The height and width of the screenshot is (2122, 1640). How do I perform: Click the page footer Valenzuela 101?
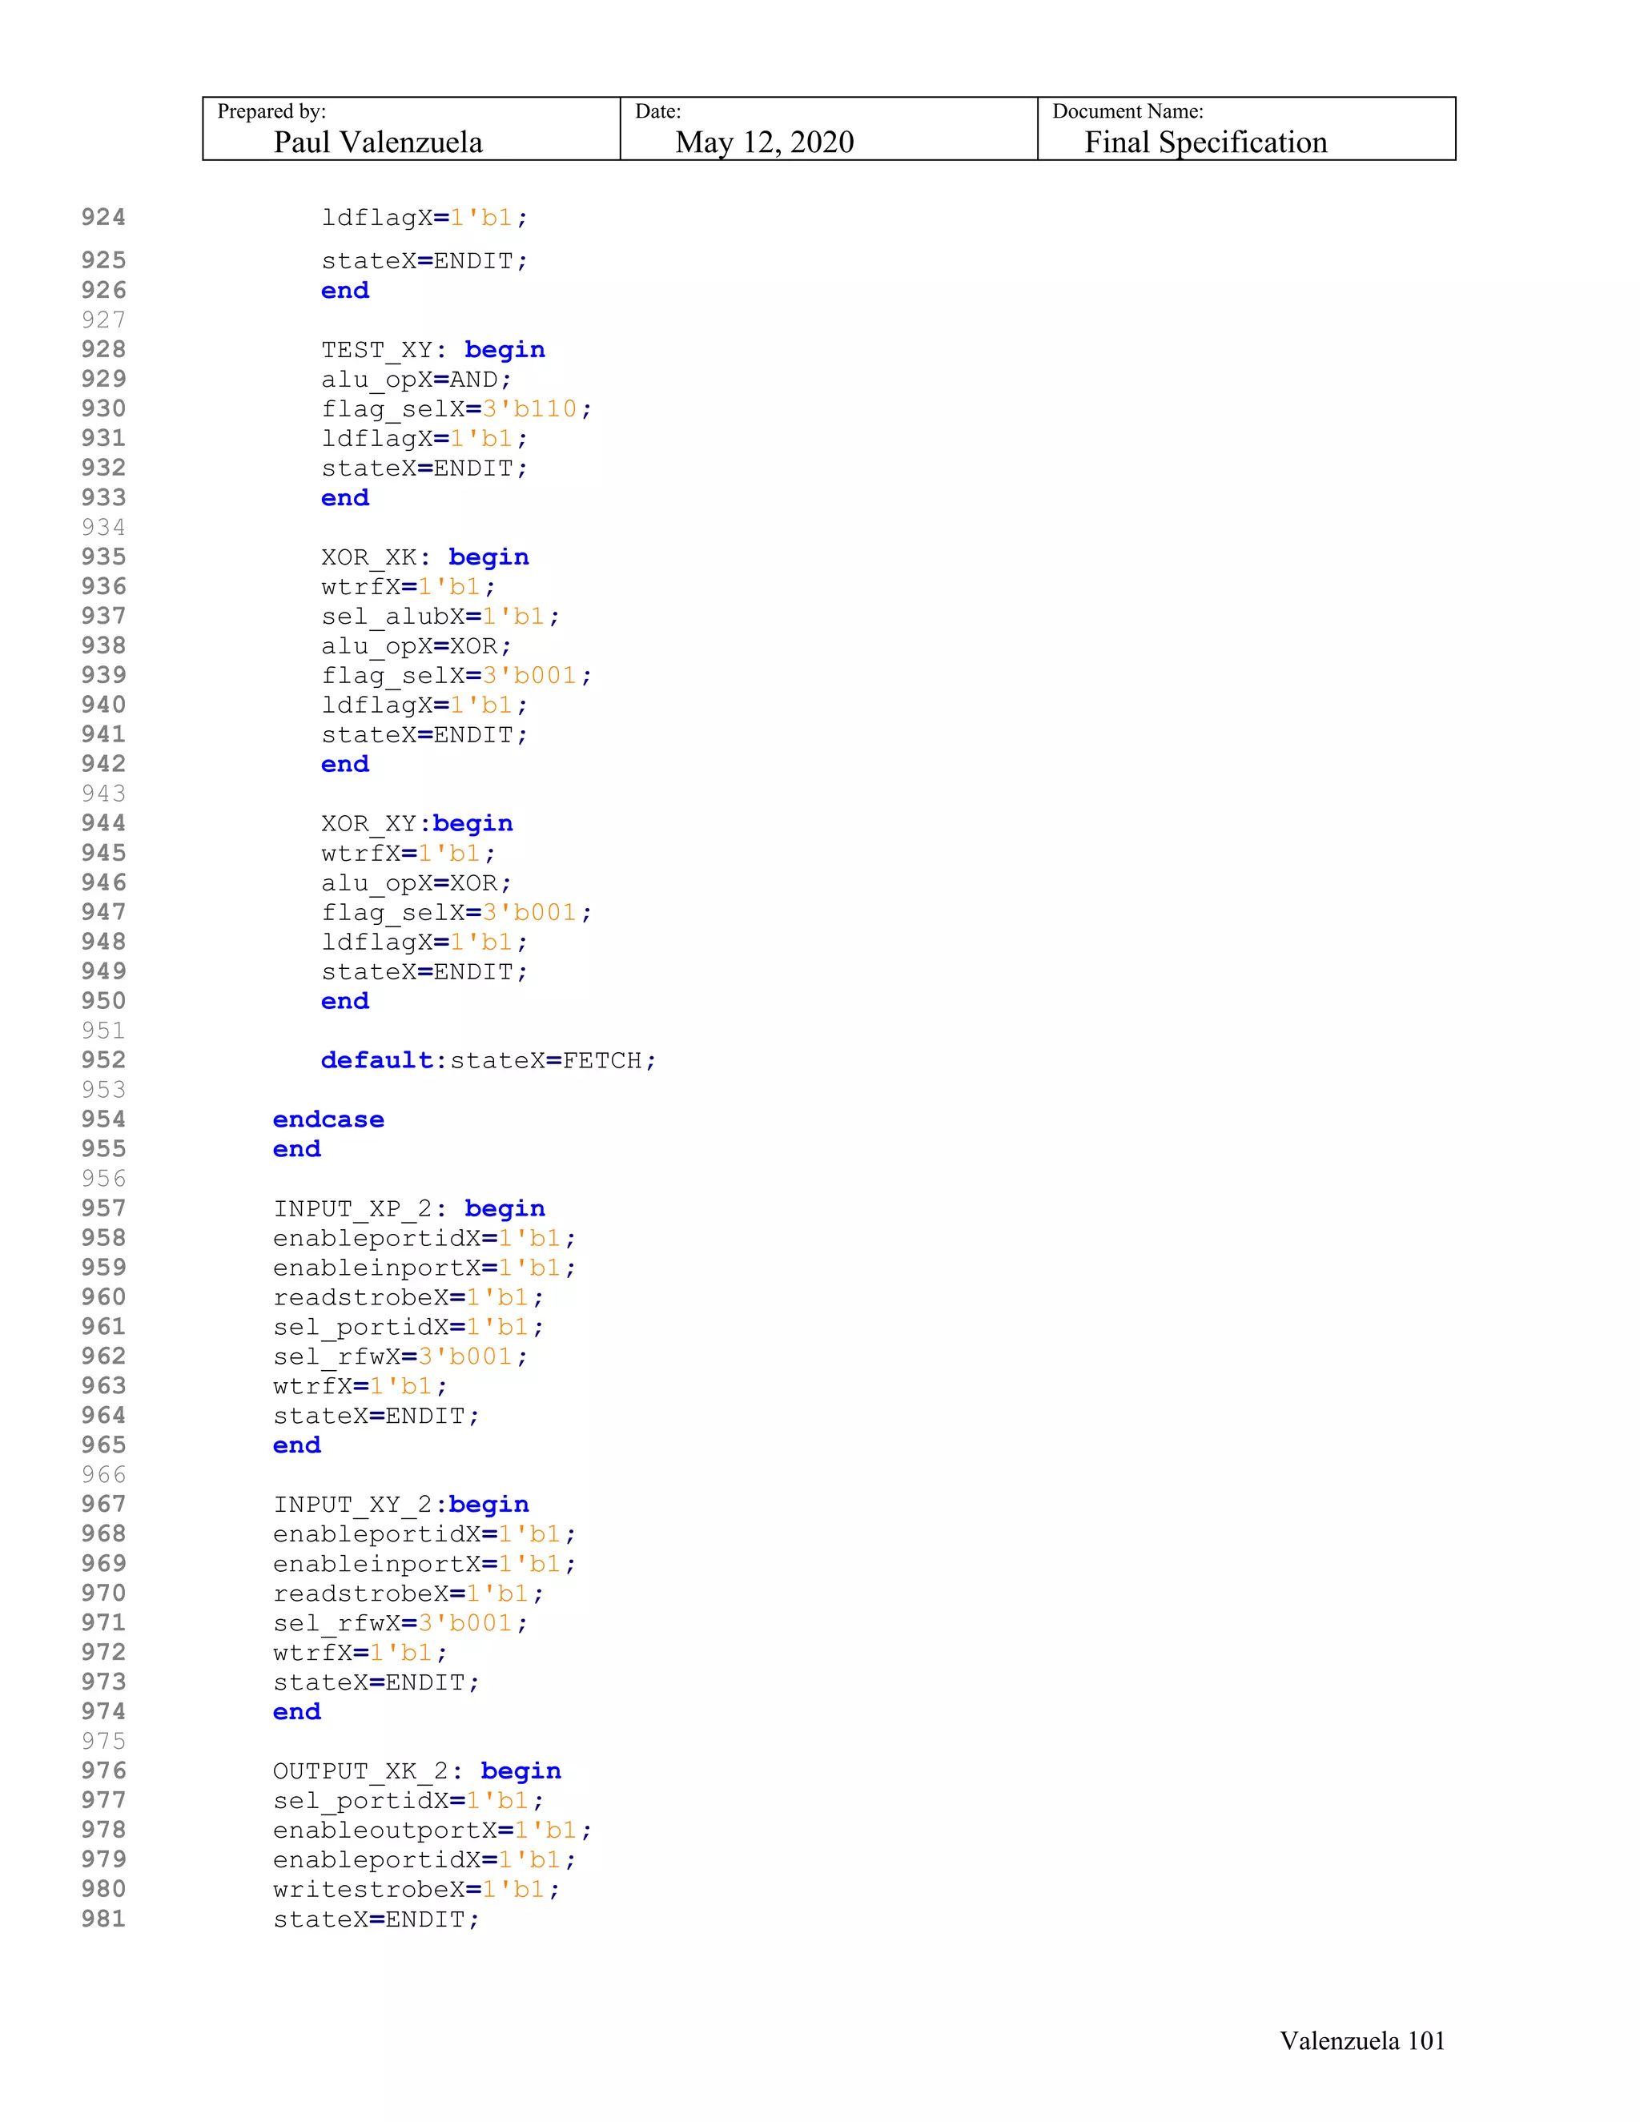1362,2040
